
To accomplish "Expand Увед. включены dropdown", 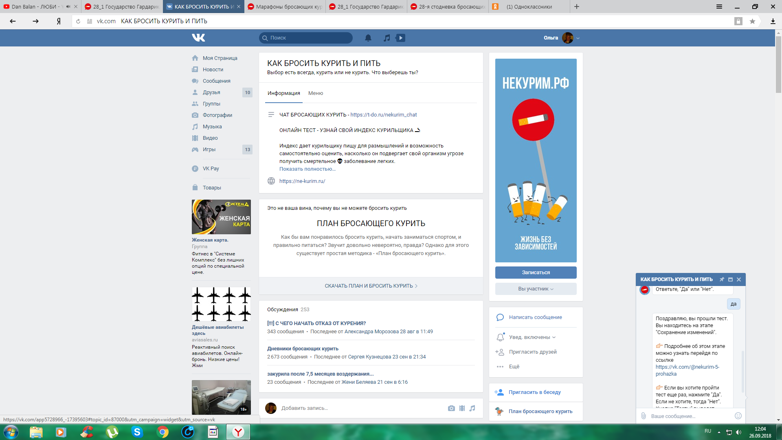I will pyautogui.click(x=532, y=337).
